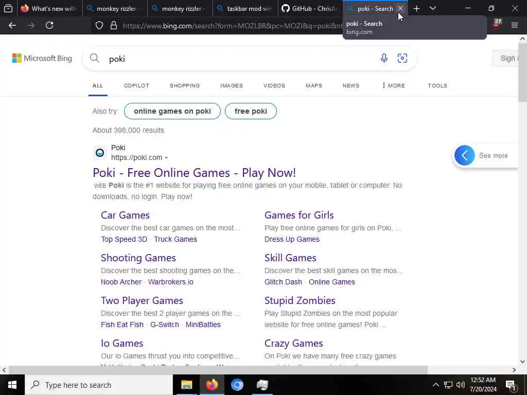The height and width of the screenshot is (395, 527).
Task: Switch to What's new with tab
Action: tap(49, 8)
